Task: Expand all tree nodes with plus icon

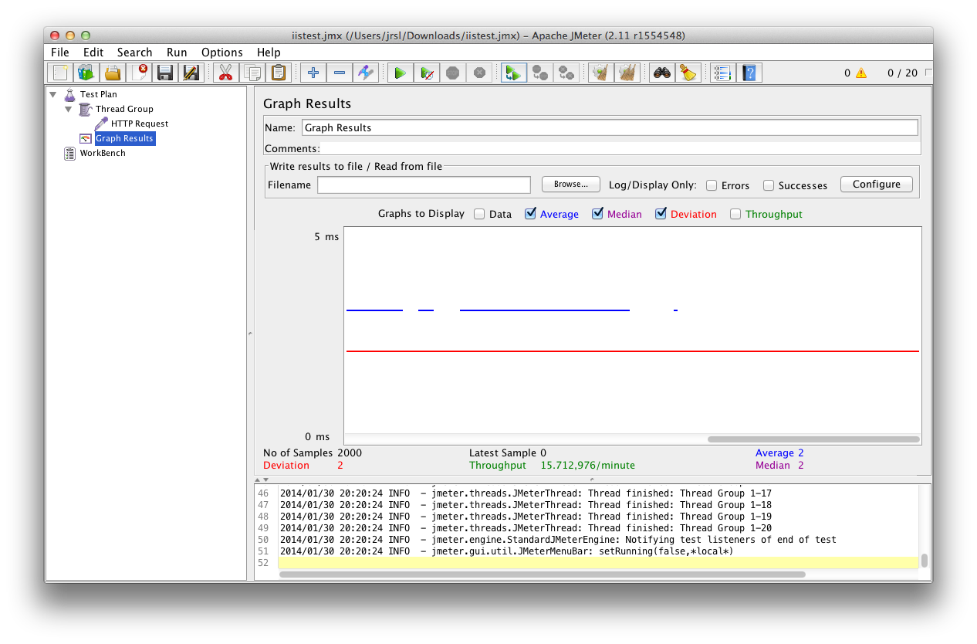Action: click(x=313, y=72)
